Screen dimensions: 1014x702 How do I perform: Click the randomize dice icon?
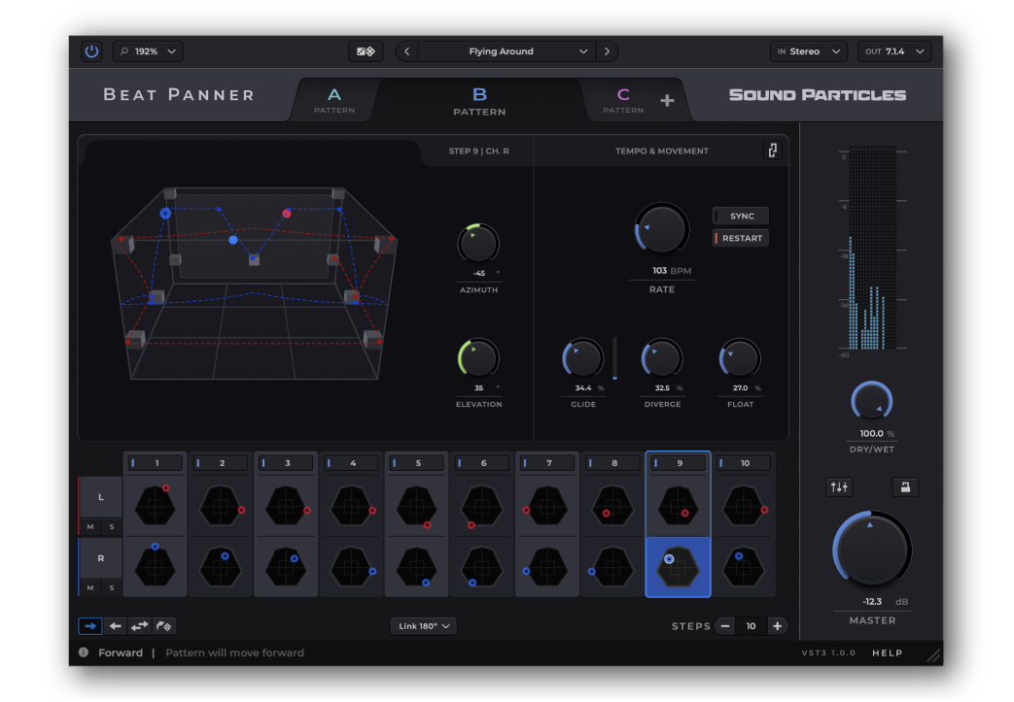coord(366,51)
